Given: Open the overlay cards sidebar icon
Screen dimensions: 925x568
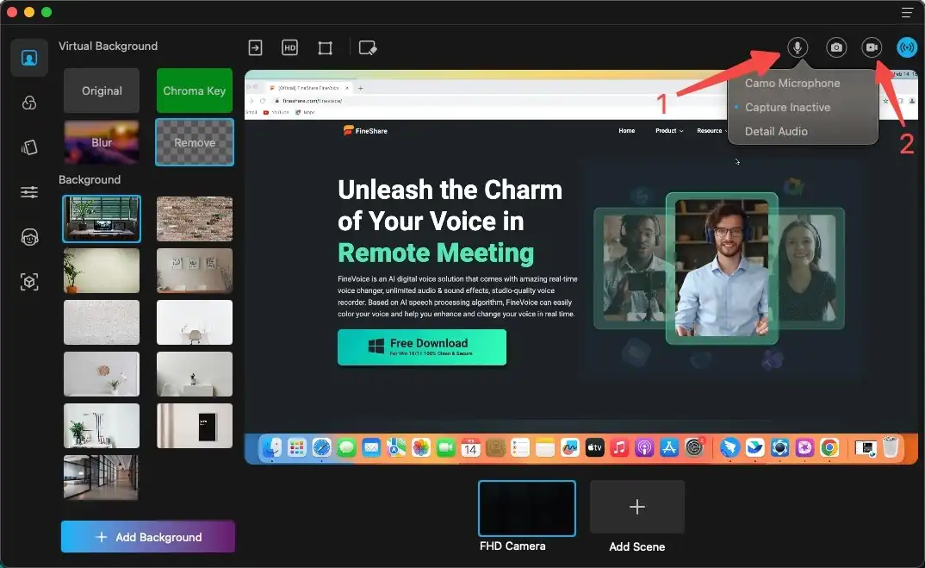Looking at the screenshot, I should 29,147.
